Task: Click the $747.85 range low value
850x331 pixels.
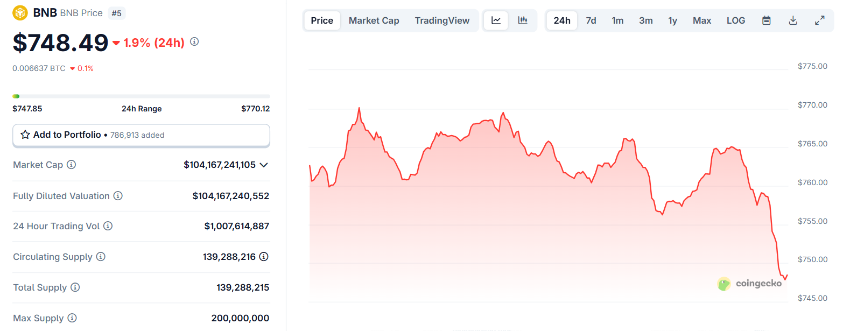Action: click(27, 108)
